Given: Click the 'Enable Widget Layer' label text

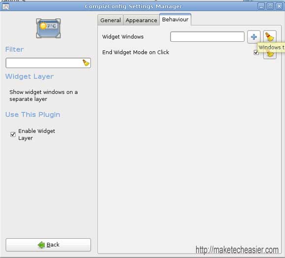Looking at the screenshot, I should [x=36, y=134].
